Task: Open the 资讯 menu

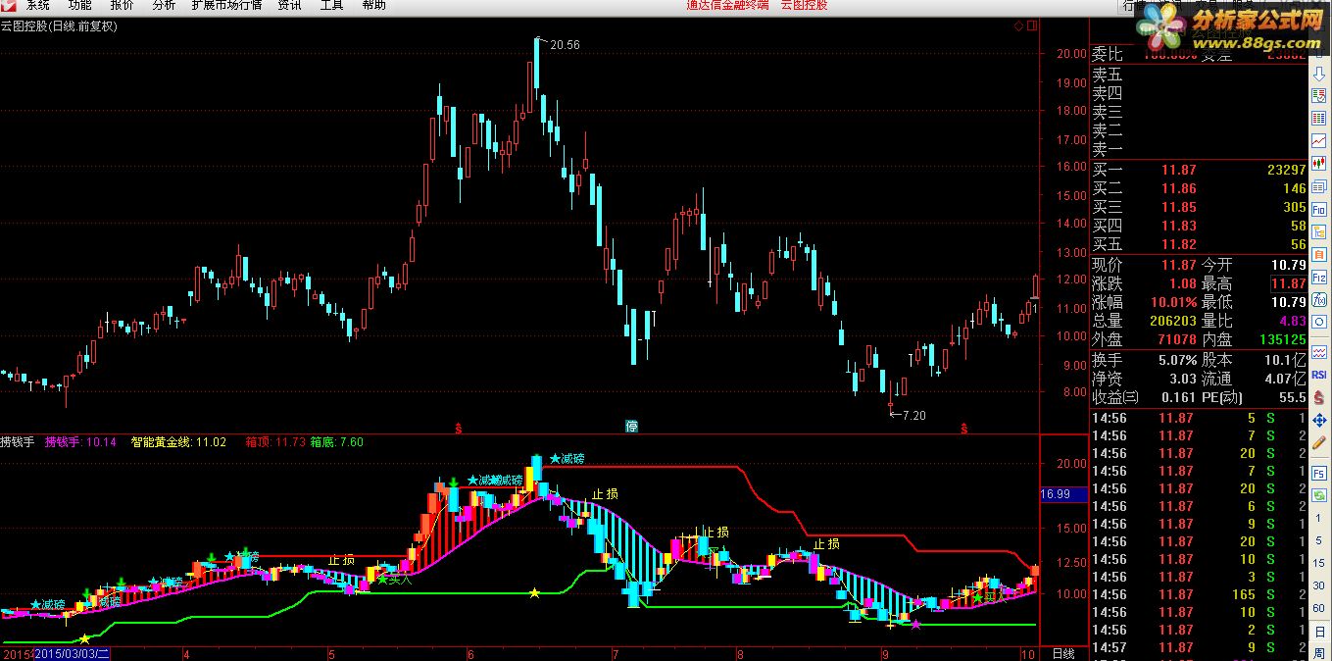Action: 289,5
